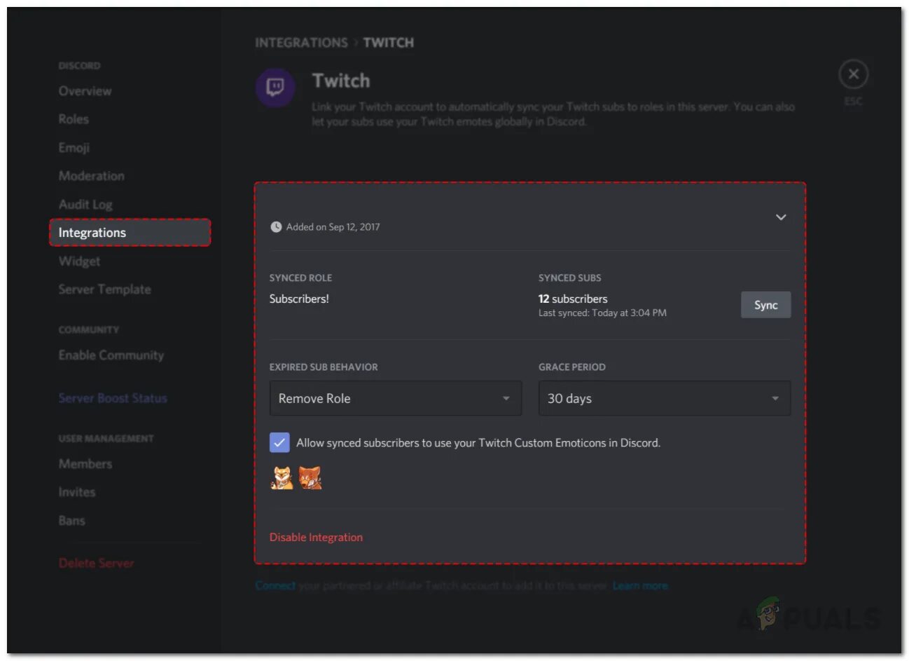
Task: Select Delete Server in sidebar
Action: [x=96, y=563]
